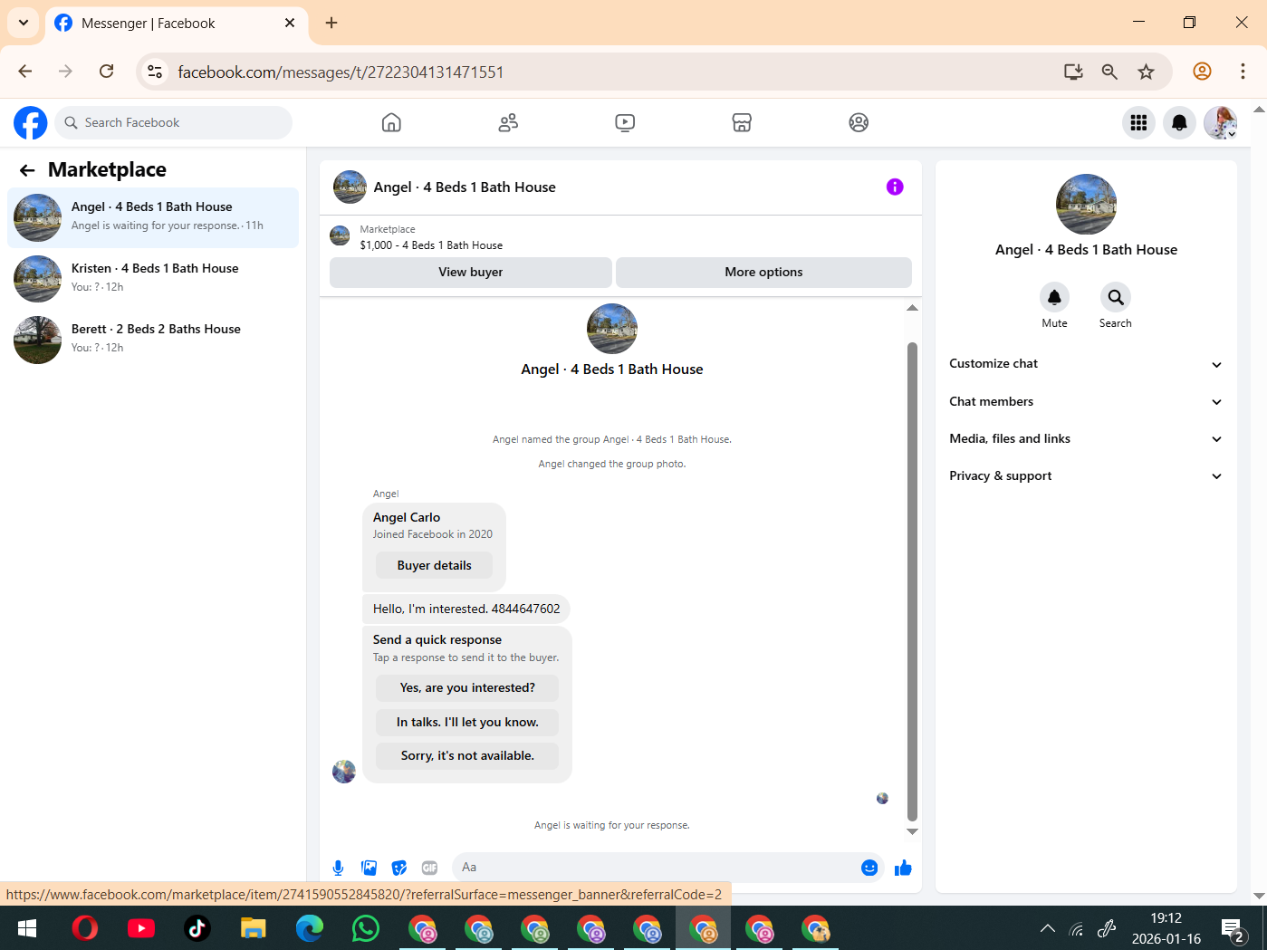Open Friends icon in top nav
This screenshot has height=950, width=1267.
(508, 122)
